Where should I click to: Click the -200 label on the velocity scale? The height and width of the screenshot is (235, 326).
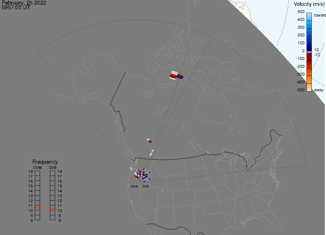pos(300,66)
